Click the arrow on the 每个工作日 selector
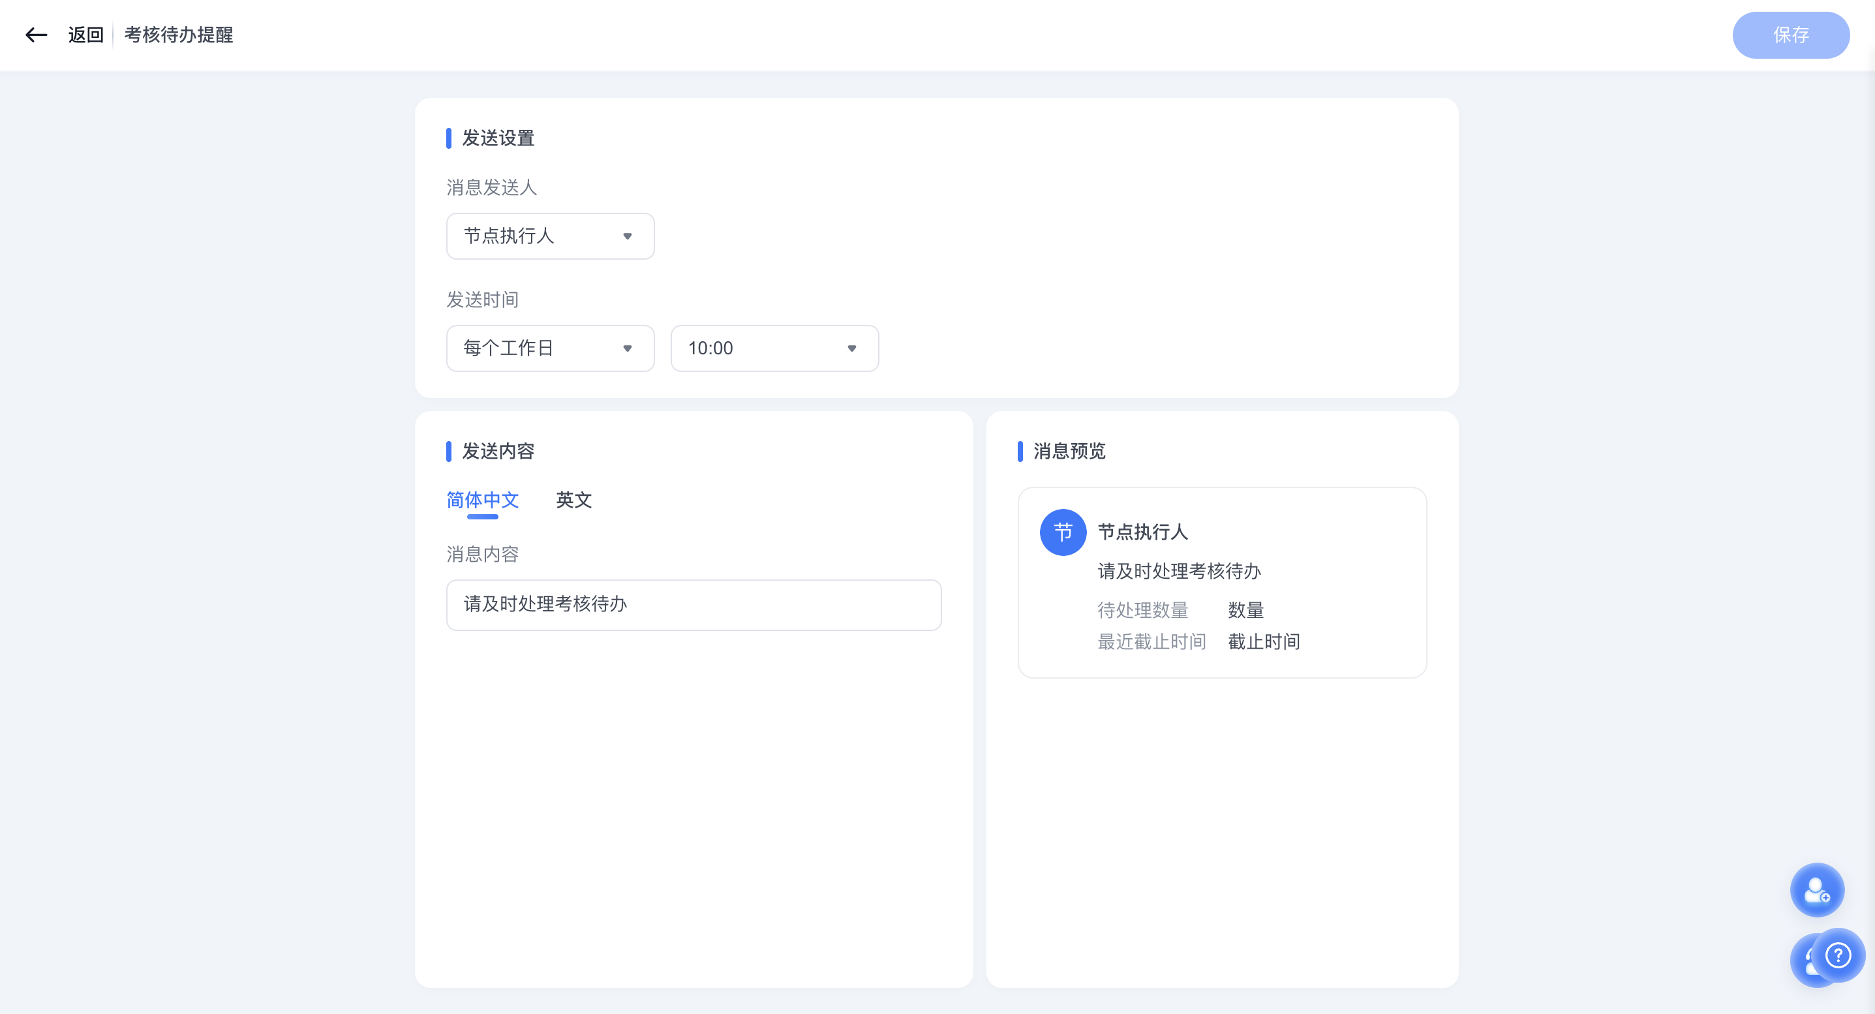Viewport: 1875px width, 1014px height. pyautogui.click(x=628, y=348)
